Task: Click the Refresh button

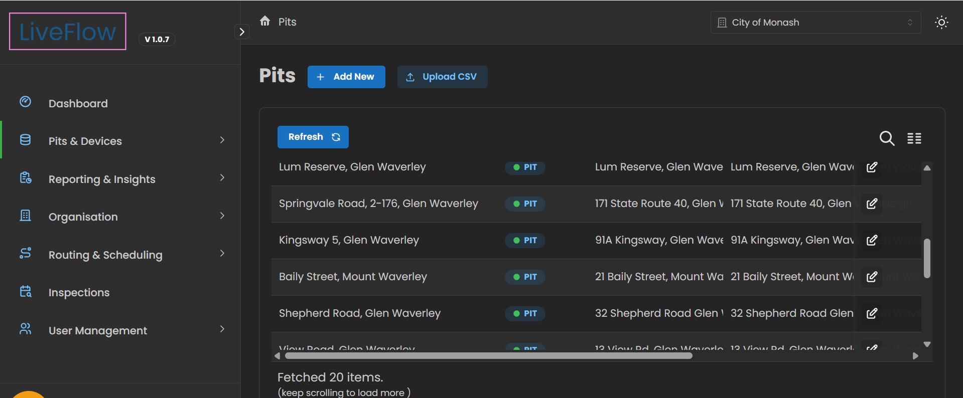Action: tap(313, 137)
